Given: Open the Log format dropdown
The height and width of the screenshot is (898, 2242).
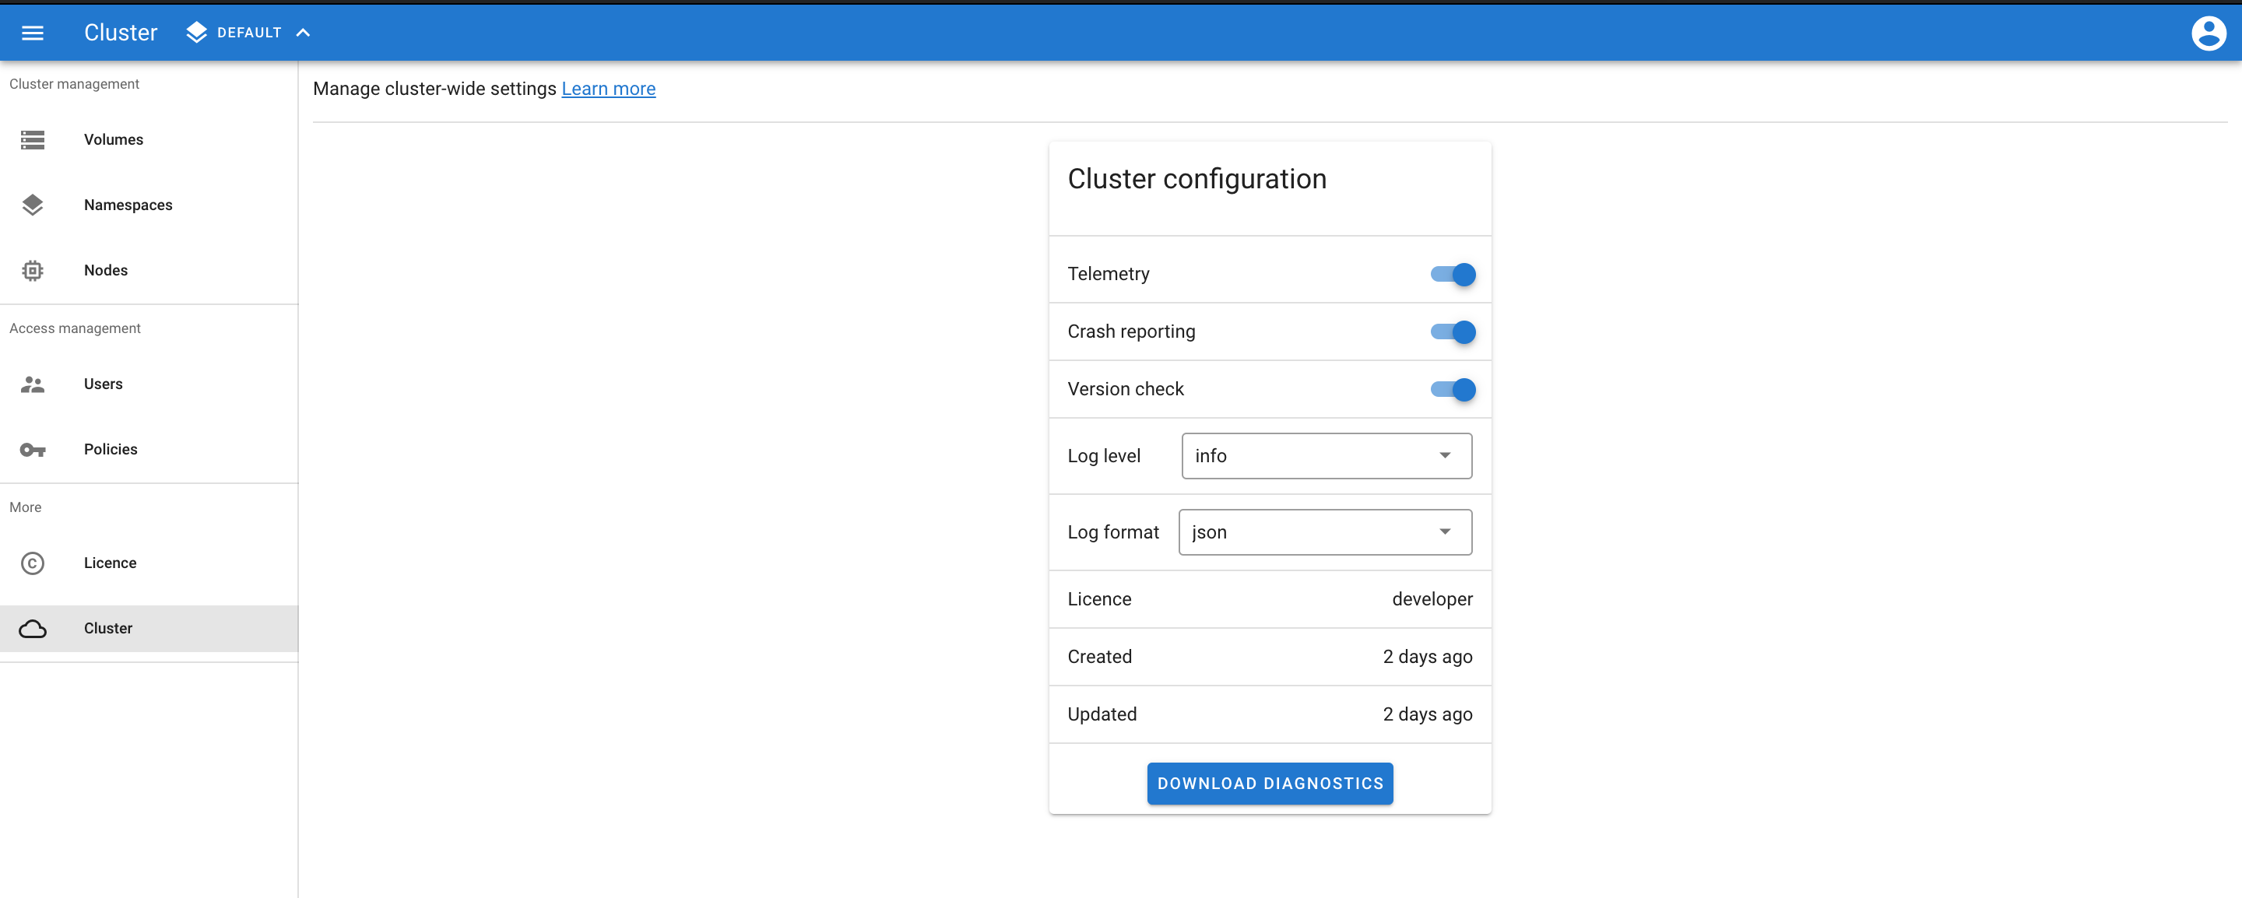Looking at the screenshot, I should click(1325, 531).
